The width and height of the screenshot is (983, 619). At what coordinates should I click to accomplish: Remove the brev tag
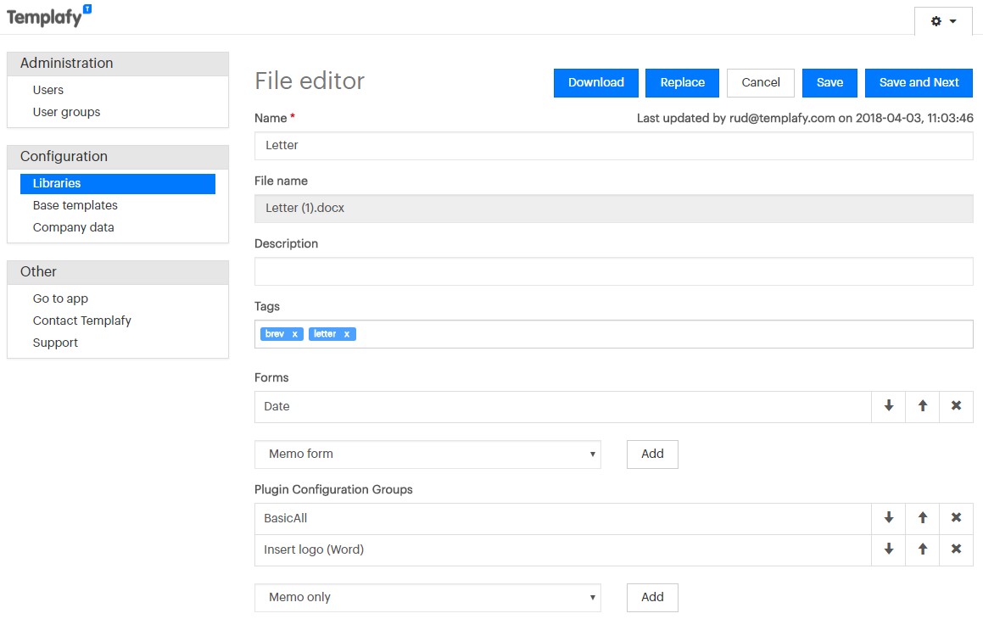coord(294,334)
